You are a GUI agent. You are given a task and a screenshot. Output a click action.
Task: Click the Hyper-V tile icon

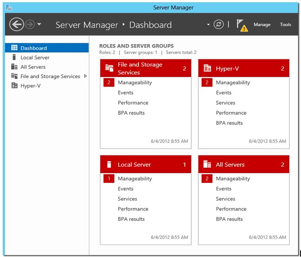coord(207,68)
